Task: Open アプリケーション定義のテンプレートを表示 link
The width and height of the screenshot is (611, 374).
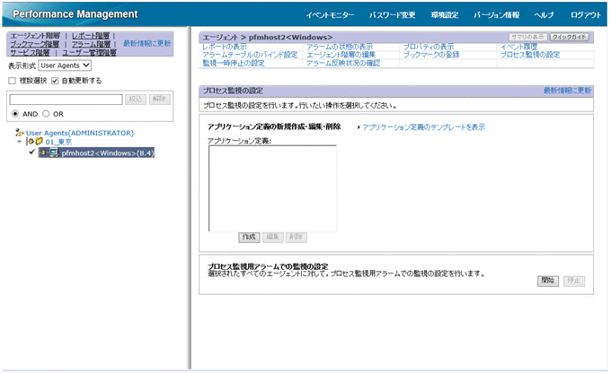Action: pyautogui.click(x=423, y=127)
